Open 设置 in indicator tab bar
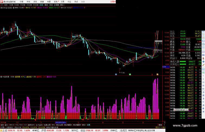 coord(88,125)
